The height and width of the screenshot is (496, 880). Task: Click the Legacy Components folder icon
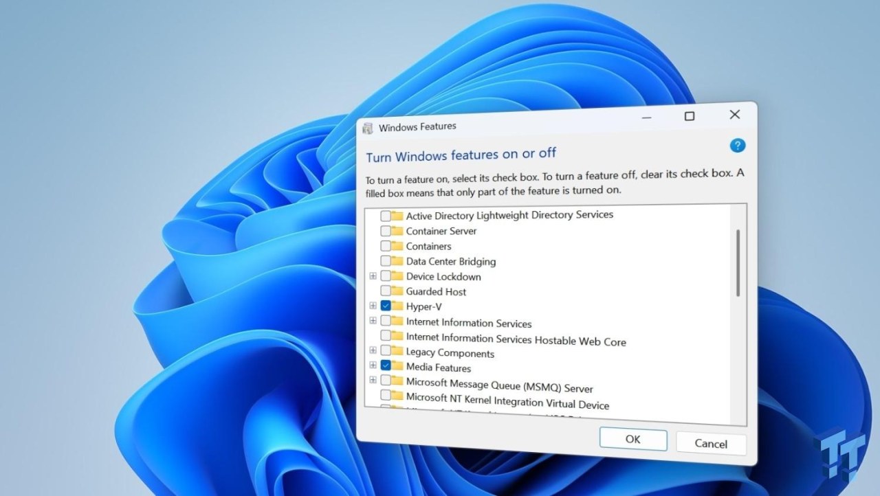pos(397,351)
